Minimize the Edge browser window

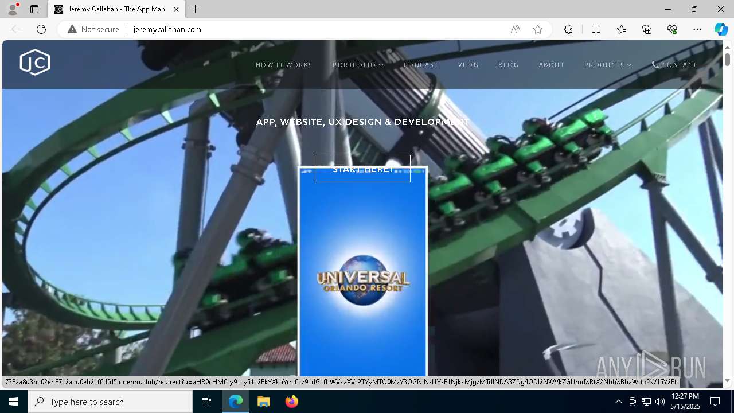668,9
